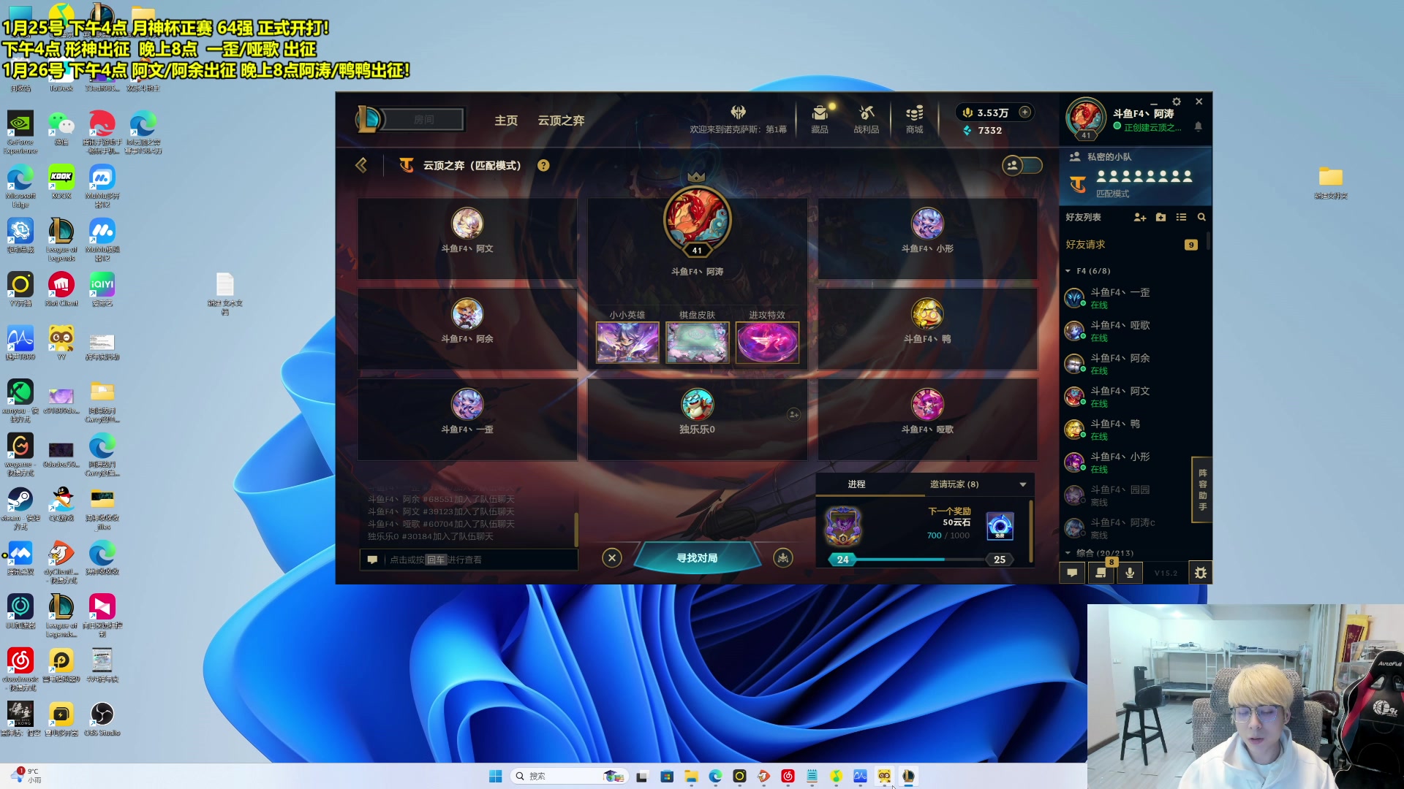Click the League client logo icon
This screenshot has height=789, width=1404.
pyautogui.click(x=369, y=119)
